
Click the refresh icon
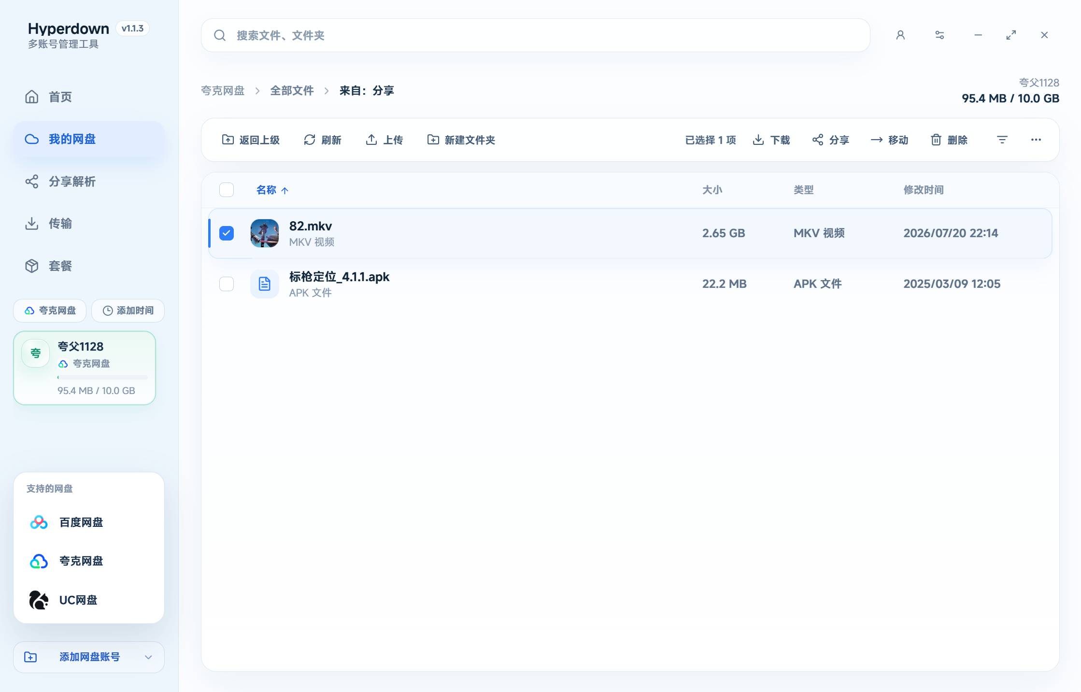310,140
